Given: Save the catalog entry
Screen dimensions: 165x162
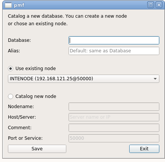Looking at the screenshot, I should (37, 149).
